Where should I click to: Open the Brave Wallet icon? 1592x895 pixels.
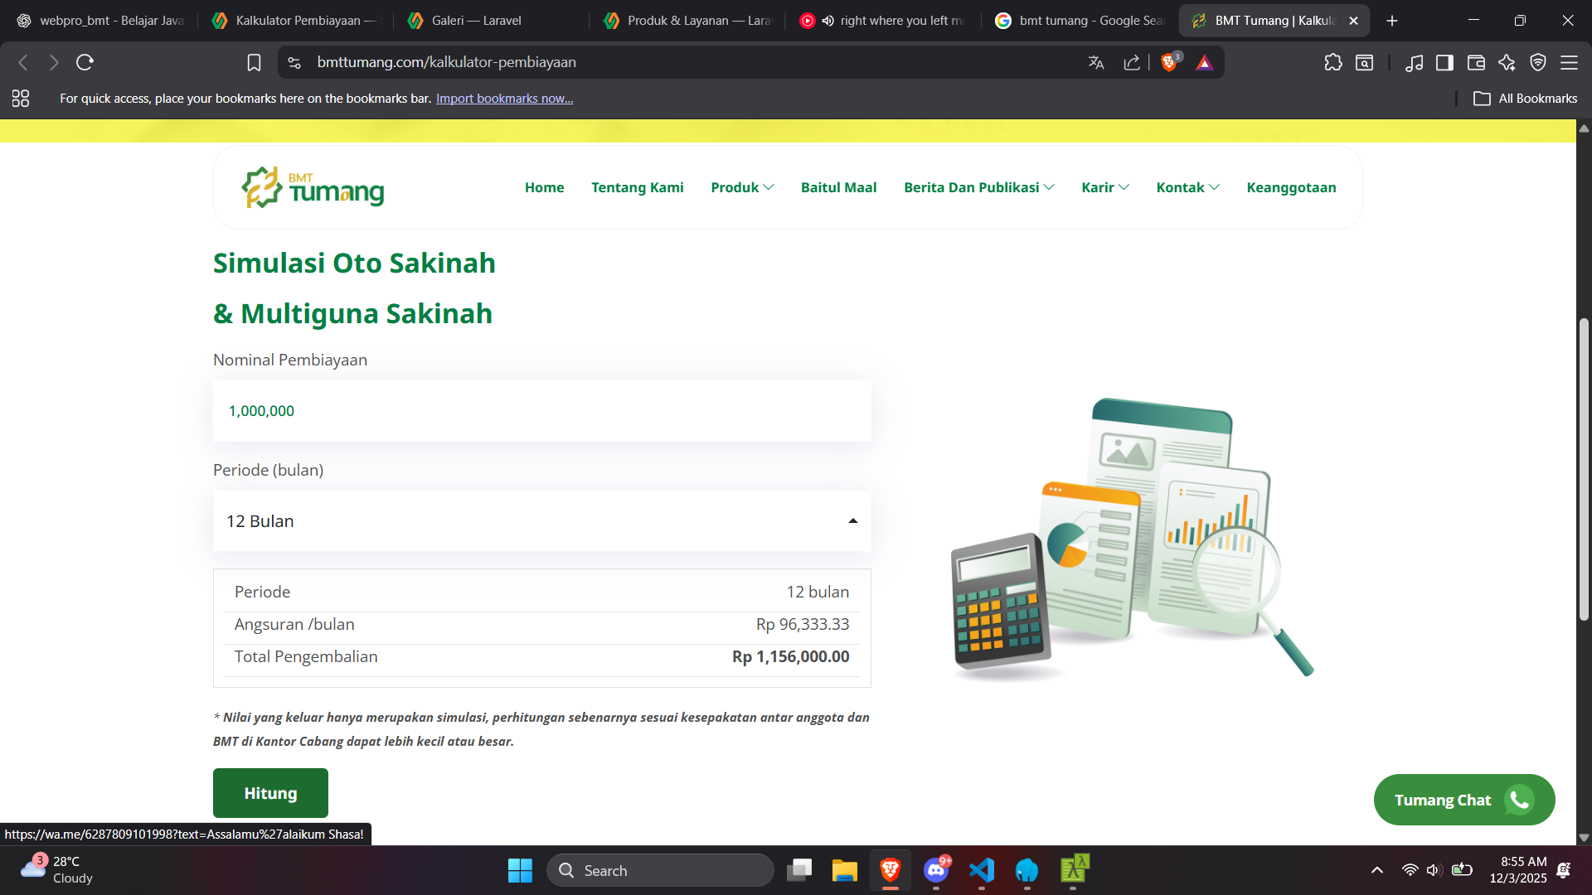point(1476,62)
